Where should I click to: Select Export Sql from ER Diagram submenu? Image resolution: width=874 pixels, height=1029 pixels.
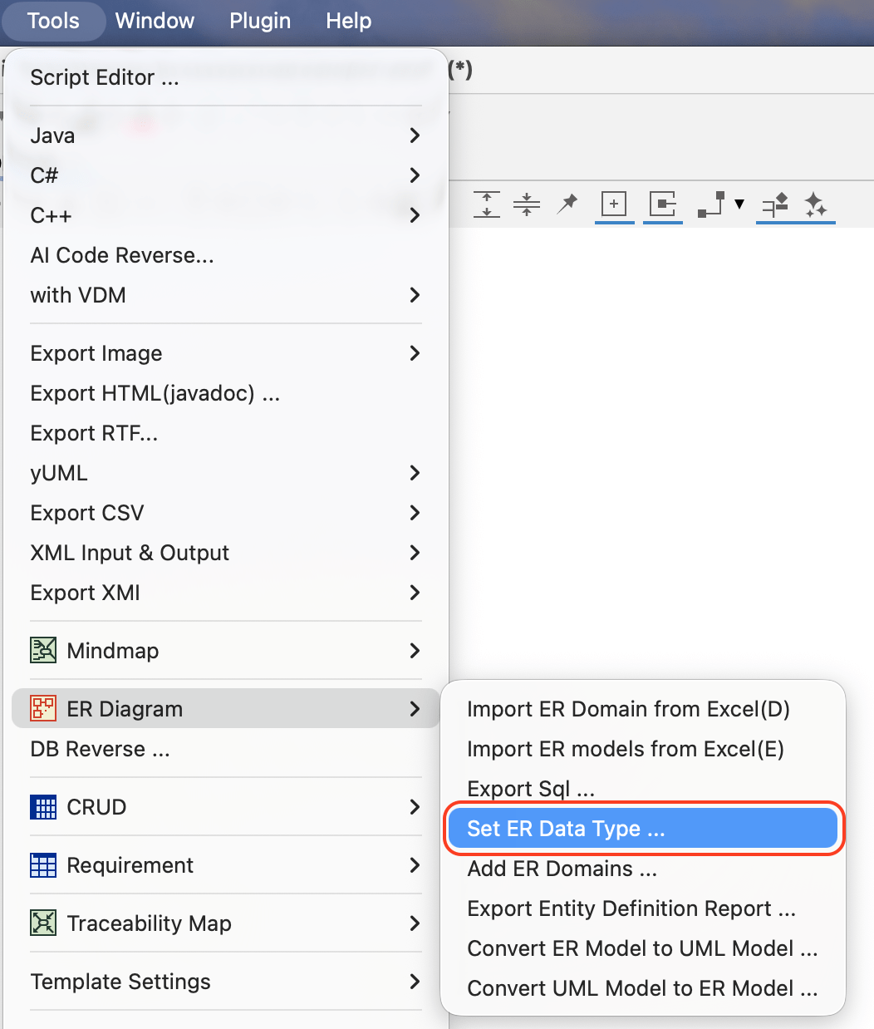click(531, 789)
